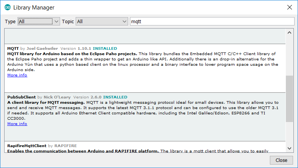This screenshot has height=168, width=298.
Task: Select the MQTT library by Joel Gaehwiler
Action: (x=14, y=49)
